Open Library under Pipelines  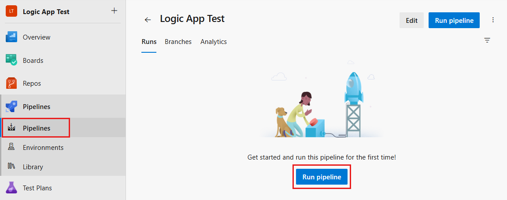33,167
